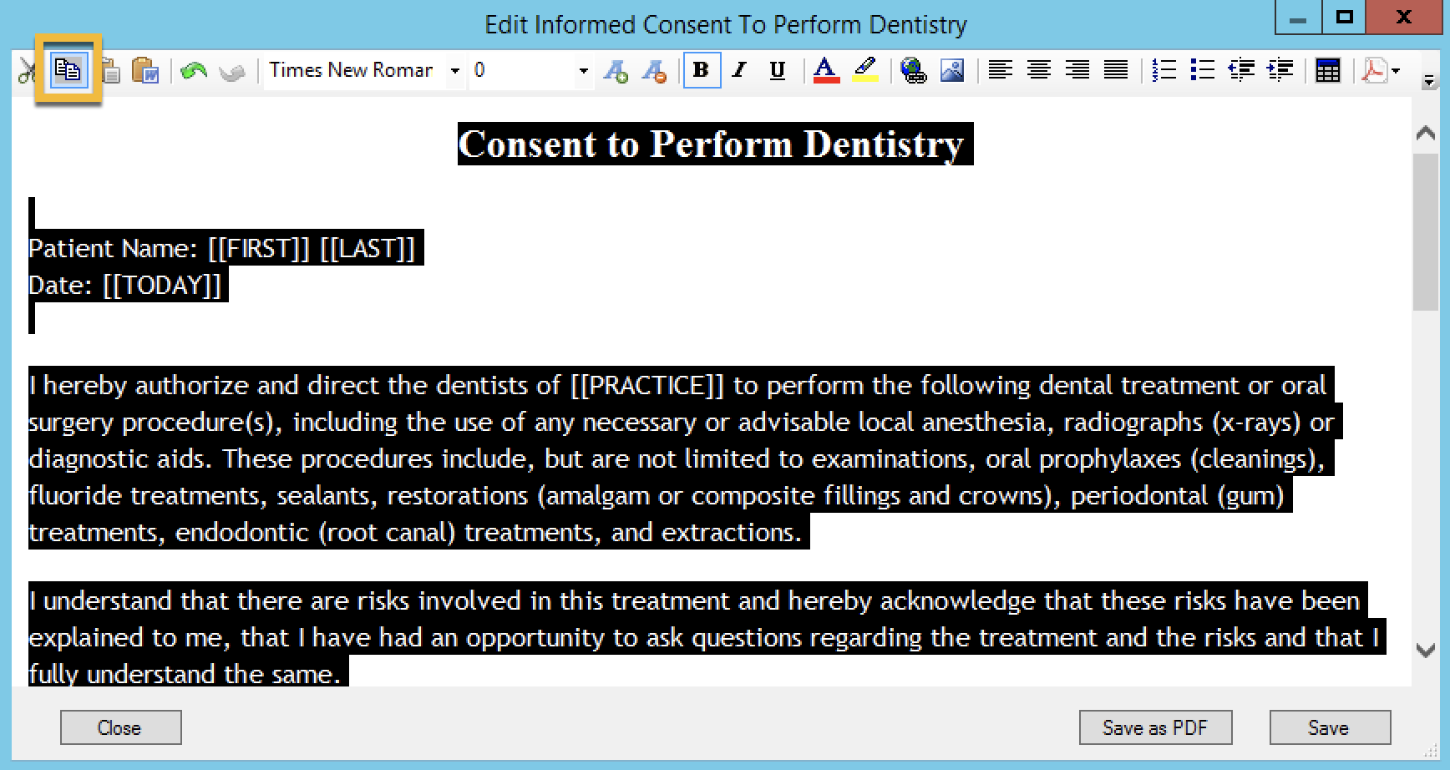The width and height of the screenshot is (1450, 770).
Task: Apply a numbered list
Action: coord(1164,70)
